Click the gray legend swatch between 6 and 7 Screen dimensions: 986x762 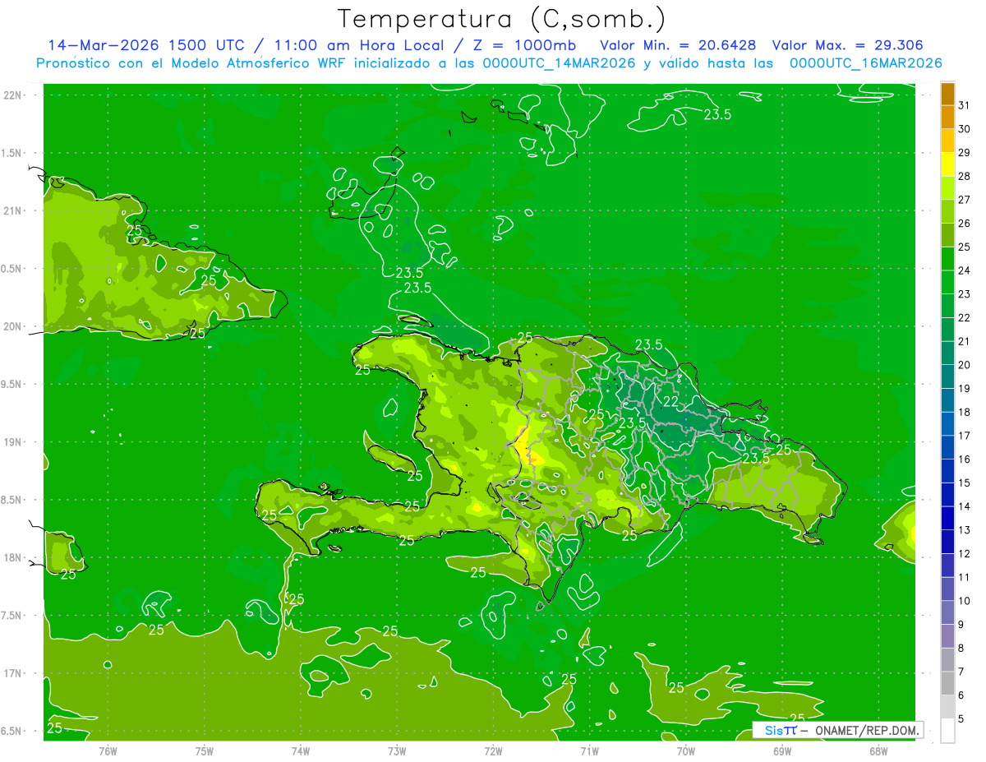pyautogui.click(x=947, y=683)
